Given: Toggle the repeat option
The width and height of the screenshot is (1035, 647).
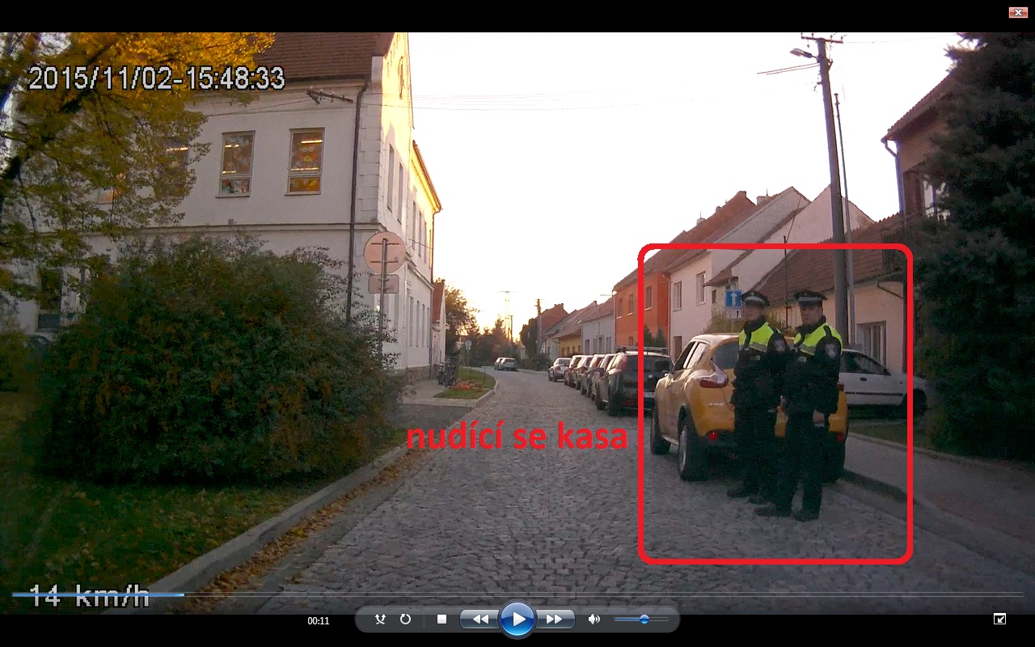Looking at the screenshot, I should (405, 620).
